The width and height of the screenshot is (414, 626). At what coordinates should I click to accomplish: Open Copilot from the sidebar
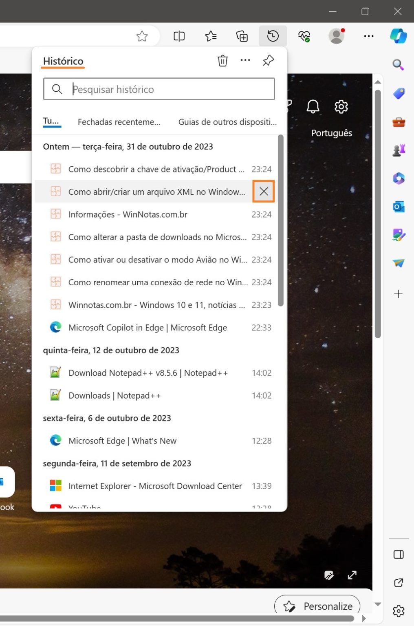coord(399,36)
